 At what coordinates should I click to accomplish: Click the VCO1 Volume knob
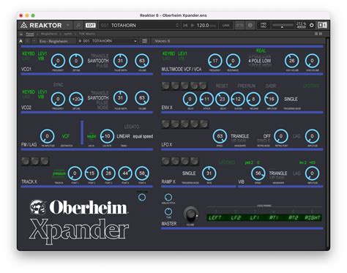[x=142, y=61]
